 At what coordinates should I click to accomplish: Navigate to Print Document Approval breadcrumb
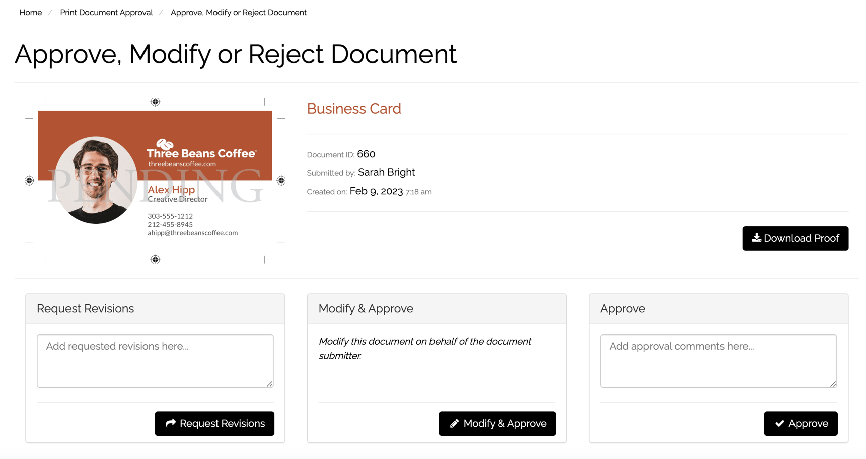106,12
